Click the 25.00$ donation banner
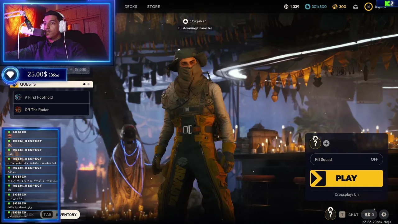Screen dimensions: 398x224 pyautogui.click(x=43, y=75)
